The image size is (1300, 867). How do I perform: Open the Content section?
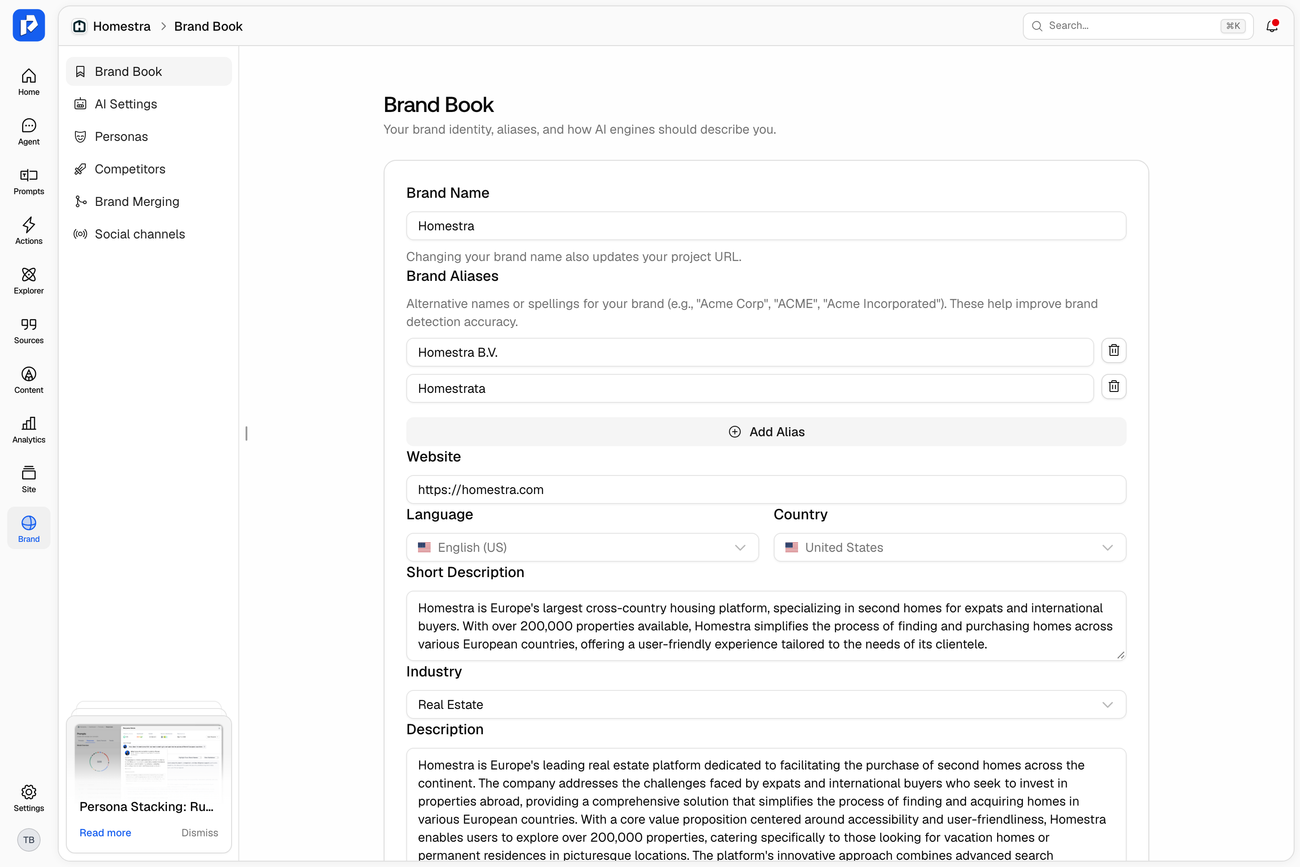click(x=29, y=380)
